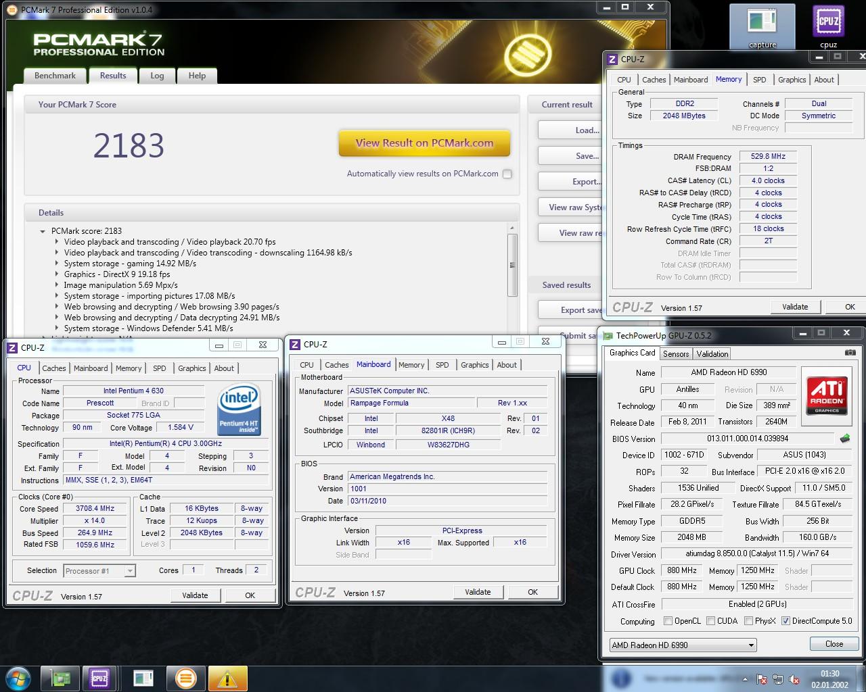
Task: Open SPD tab in CPU-Z Memory window
Action: 760,80
